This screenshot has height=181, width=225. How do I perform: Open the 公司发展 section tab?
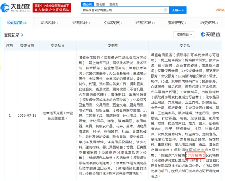pyautogui.click(x=113, y=23)
